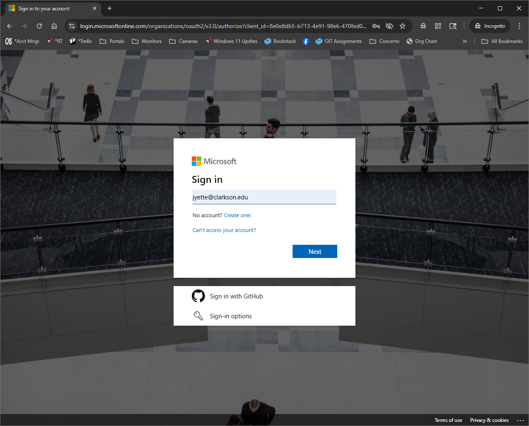
Task: View site information icon in address bar
Action: tap(72, 26)
